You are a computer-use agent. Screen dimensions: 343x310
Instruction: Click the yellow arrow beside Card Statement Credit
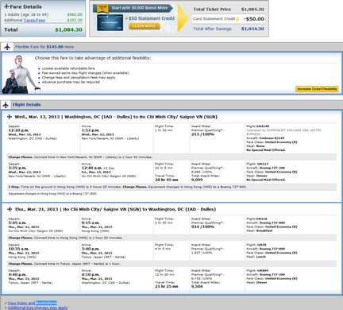point(237,19)
